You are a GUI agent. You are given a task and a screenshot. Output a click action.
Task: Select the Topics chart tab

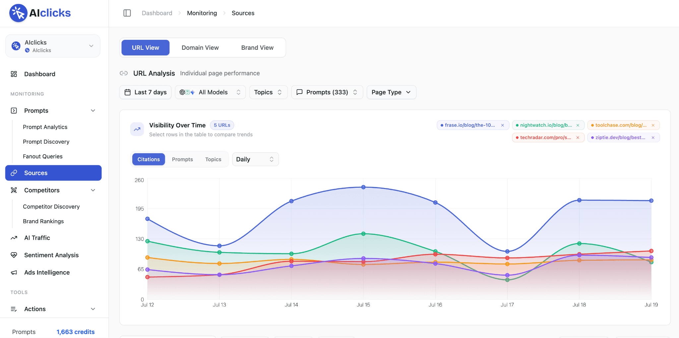213,159
